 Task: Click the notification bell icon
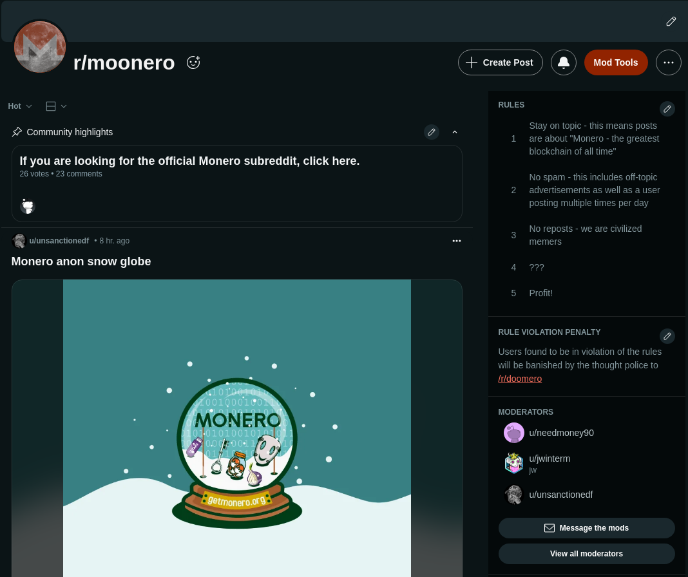[x=564, y=62]
